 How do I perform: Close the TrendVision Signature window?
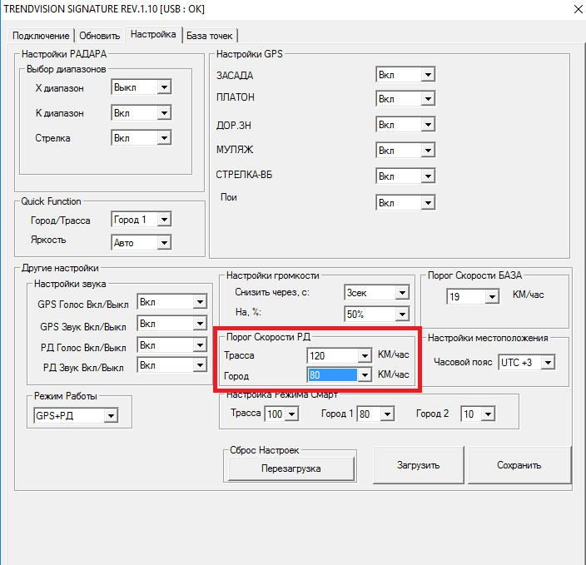click(x=575, y=10)
